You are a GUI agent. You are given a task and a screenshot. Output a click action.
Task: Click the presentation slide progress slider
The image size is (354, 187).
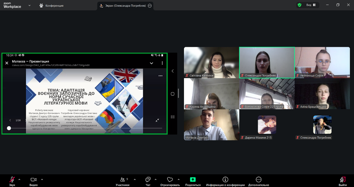(85, 128)
